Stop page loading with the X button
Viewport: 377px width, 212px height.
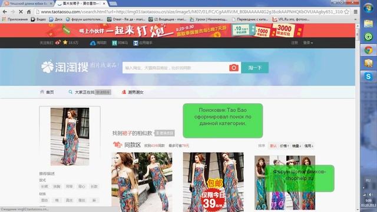point(21,12)
